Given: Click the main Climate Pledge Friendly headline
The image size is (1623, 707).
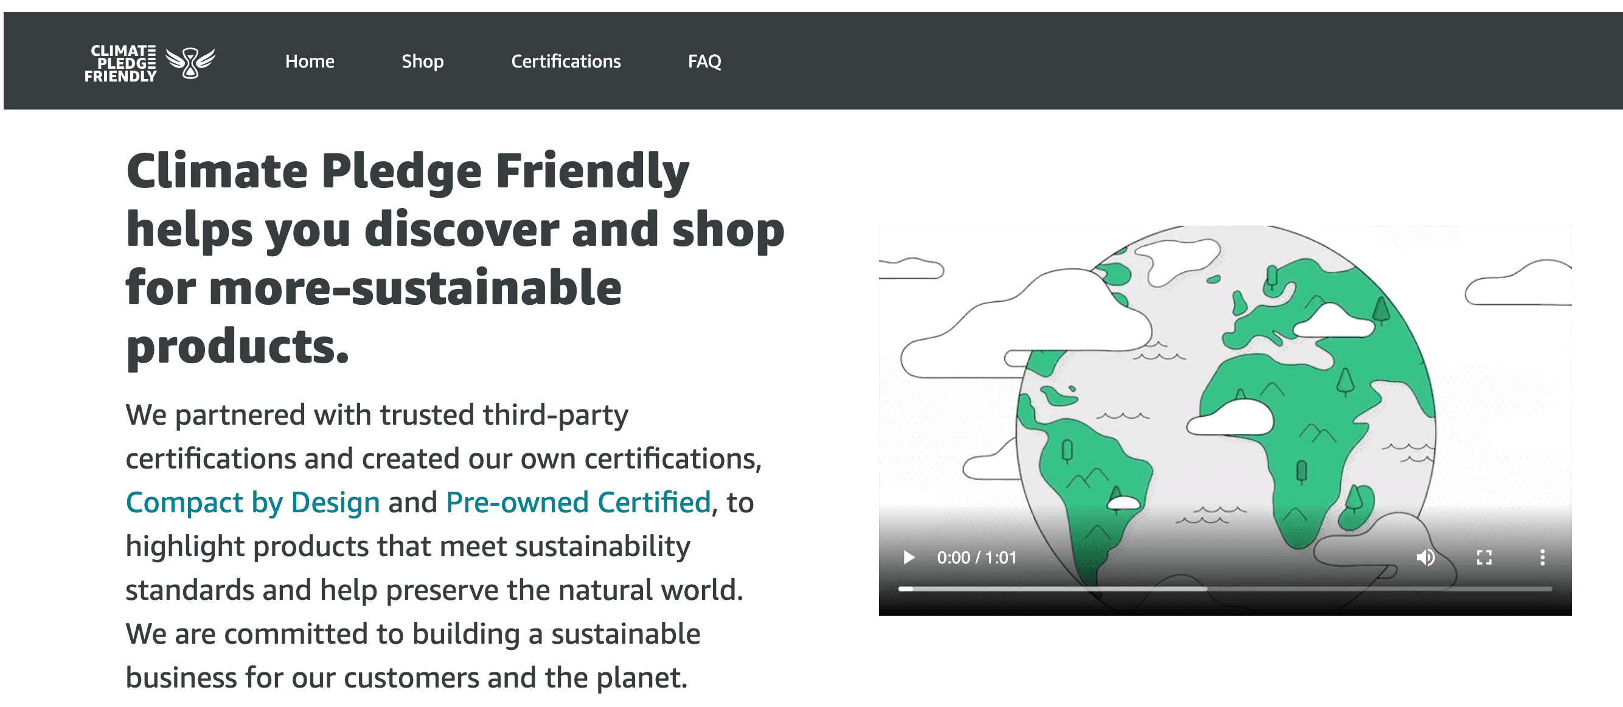Looking at the screenshot, I should pos(454,257).
